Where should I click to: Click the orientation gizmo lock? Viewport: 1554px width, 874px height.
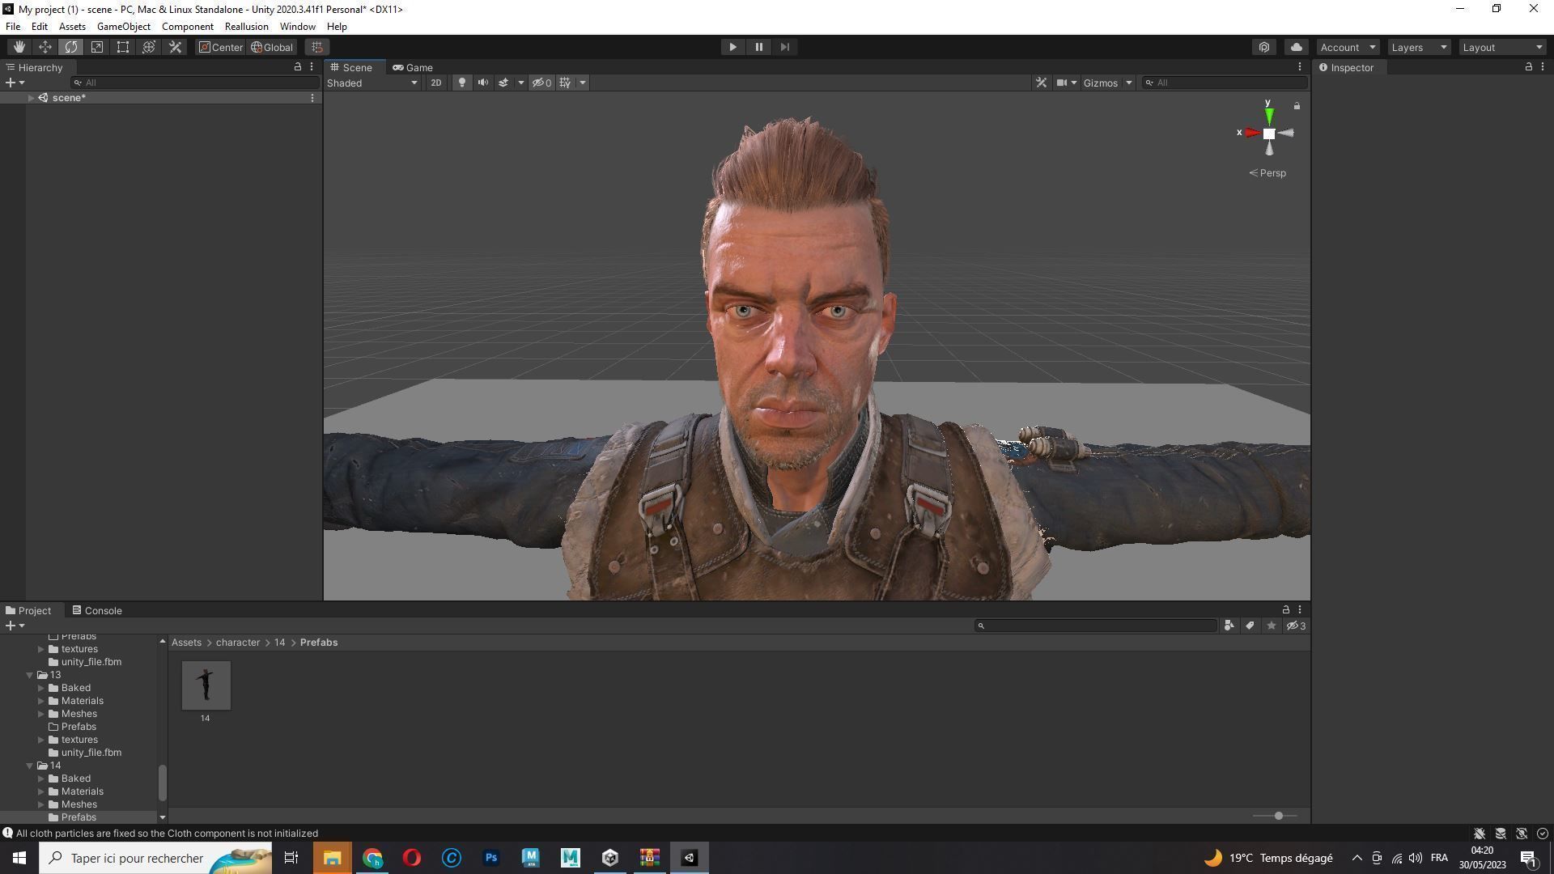pos(1297,106)
